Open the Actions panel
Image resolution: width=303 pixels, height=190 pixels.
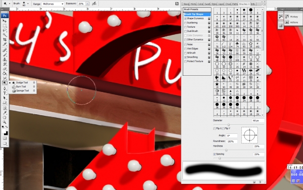291,22
